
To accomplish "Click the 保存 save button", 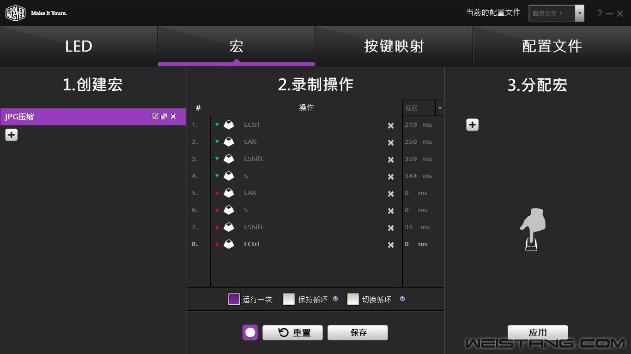I will pos(358,332).
